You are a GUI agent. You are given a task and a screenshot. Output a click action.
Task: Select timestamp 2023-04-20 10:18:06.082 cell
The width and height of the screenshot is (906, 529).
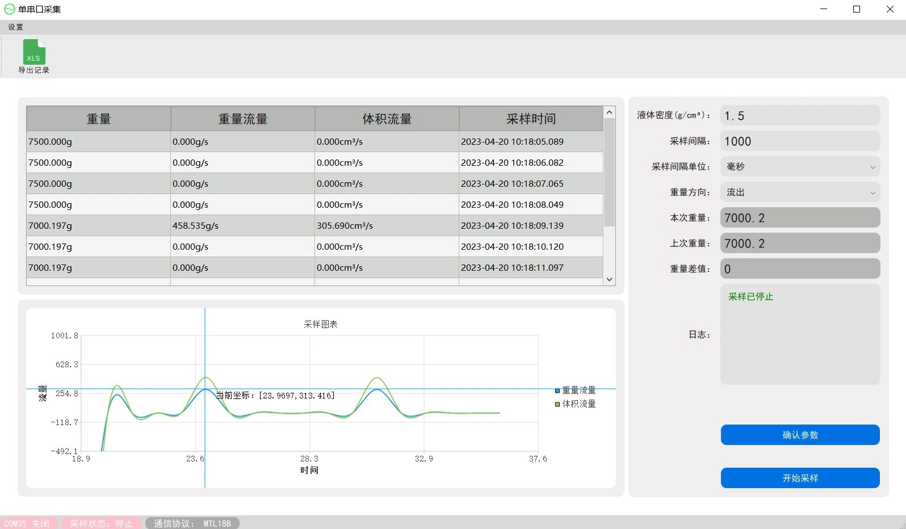[531, 162]
